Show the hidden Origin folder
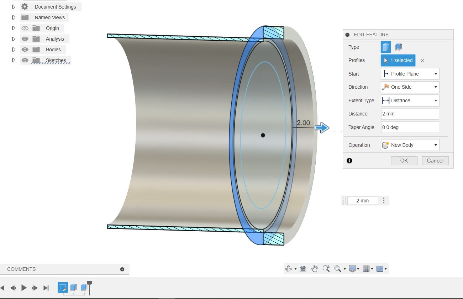This screenshot has width=463, height=299. coord(25,28)
